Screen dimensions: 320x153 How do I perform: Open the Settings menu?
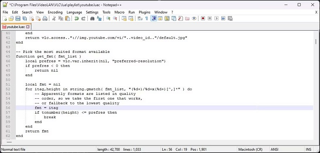92,12
